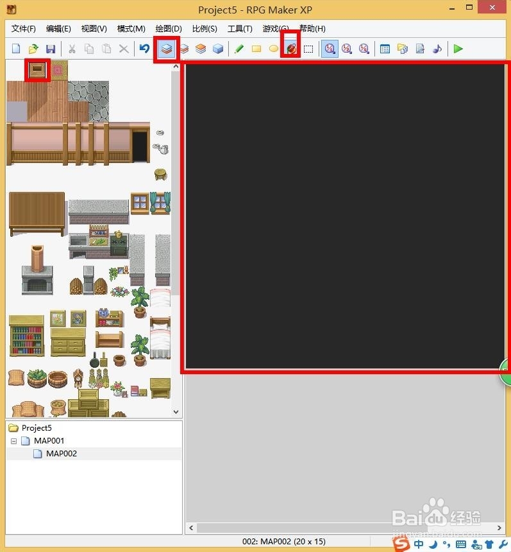This screenshot has height=552, width=511.
Task: Open the Script Editor icon
Action: 419,49
